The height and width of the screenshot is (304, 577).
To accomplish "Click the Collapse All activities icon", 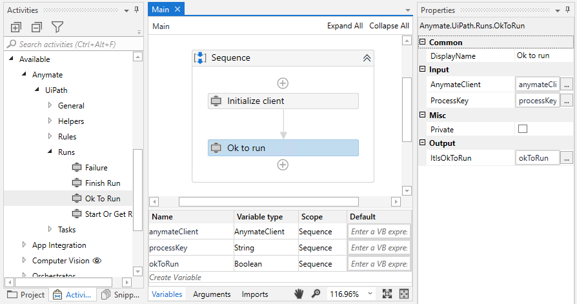I will point(36,27).
